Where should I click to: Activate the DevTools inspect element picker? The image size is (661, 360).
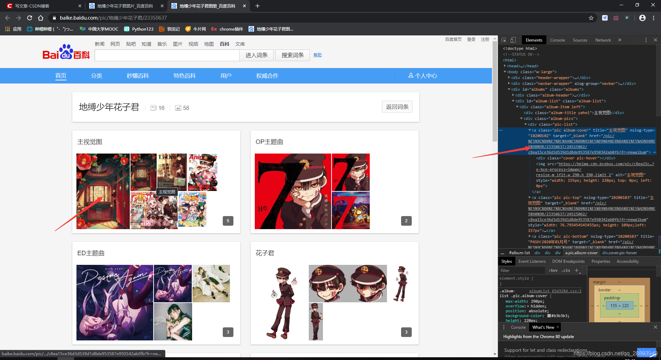pos(504,40)
